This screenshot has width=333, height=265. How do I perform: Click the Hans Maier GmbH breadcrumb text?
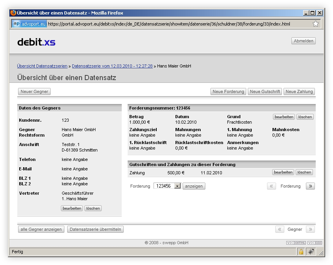174,66
